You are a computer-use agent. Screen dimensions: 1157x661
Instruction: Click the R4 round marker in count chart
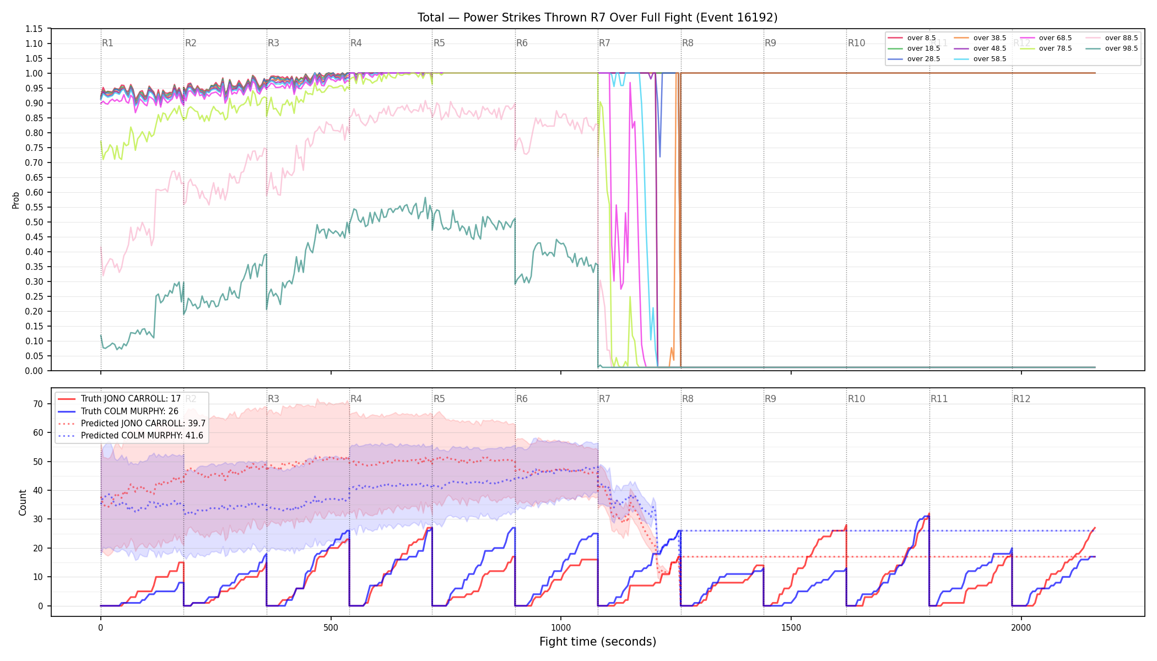point(356,399)
